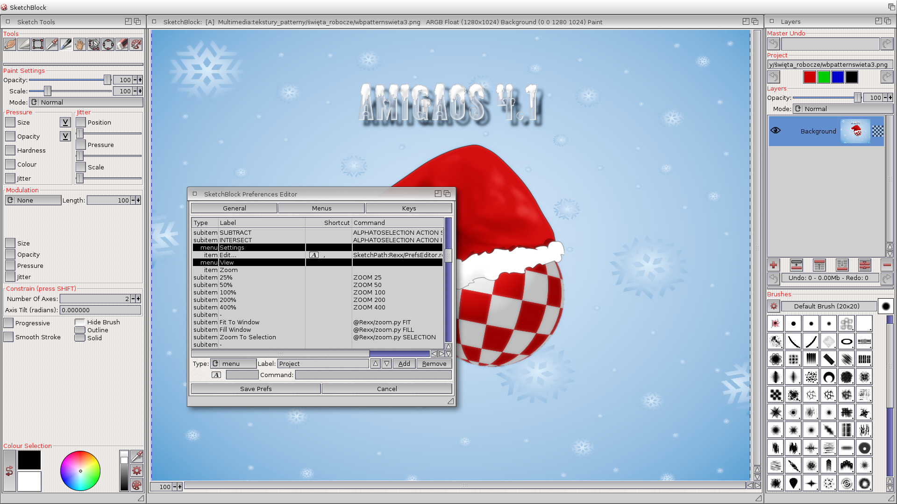Select the Eraser tool

(122, 44)
